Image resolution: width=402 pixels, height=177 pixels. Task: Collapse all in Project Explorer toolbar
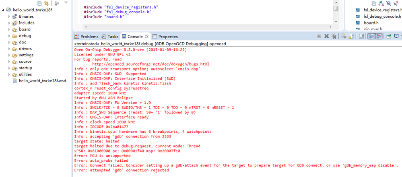pos(39,3)
